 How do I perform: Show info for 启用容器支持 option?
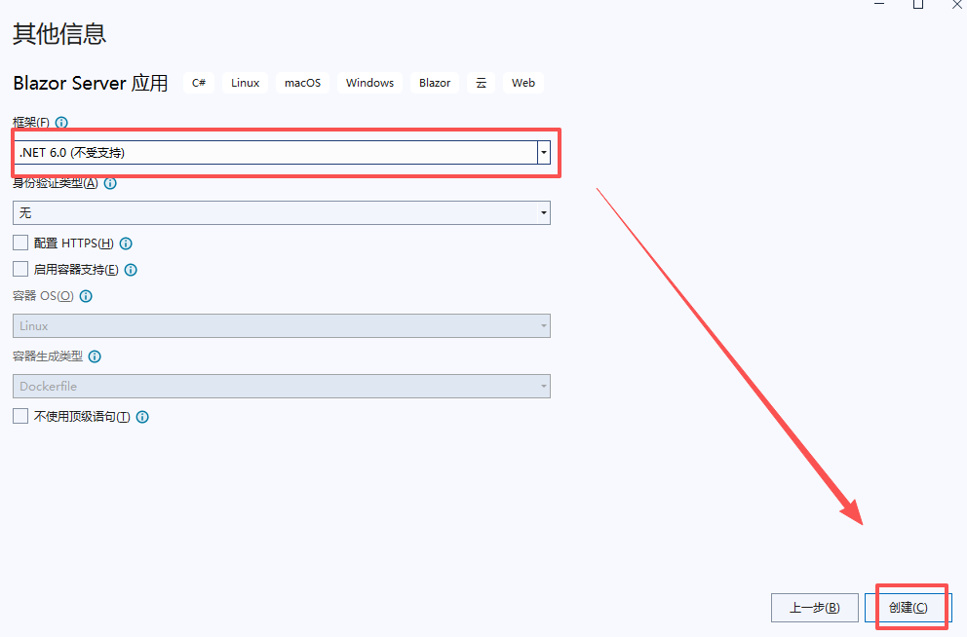(x=131, y=270)
